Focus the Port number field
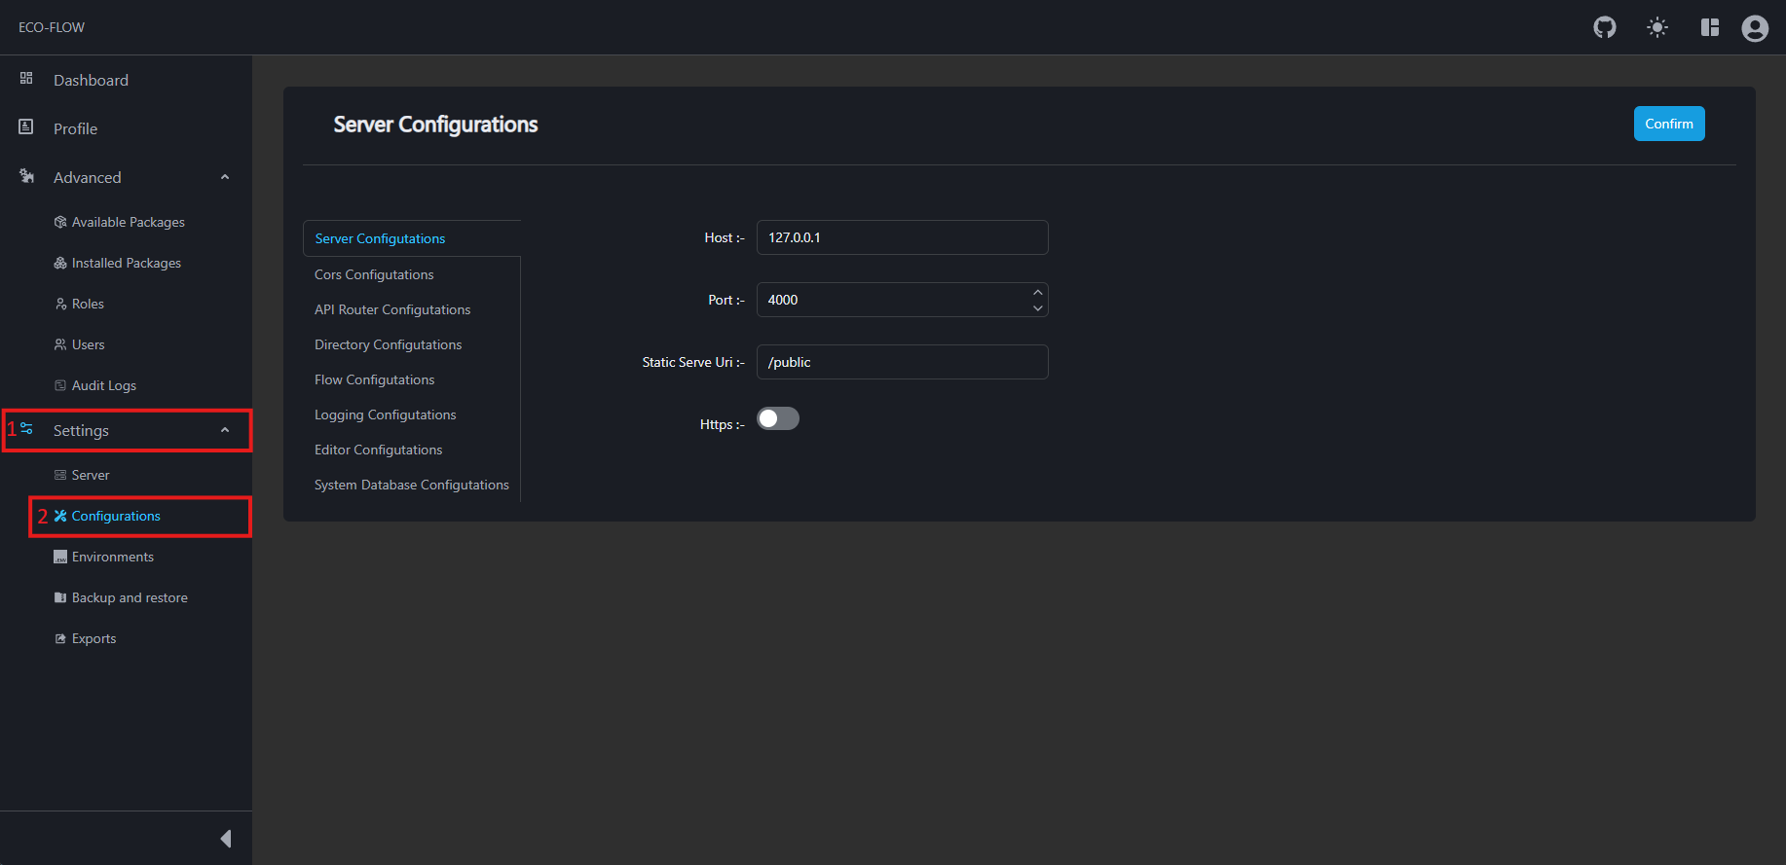 click(x=903, y=300)
